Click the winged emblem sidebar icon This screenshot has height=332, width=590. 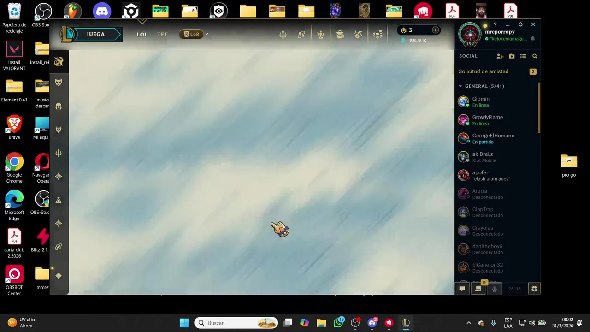(x=59, y=62)
